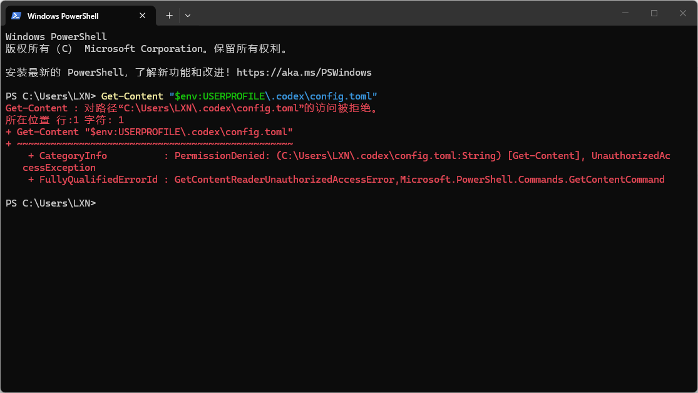Image resolution: width=698 pixels, height=393 pixels.
Task: Click the red Get-Content access-denied error line
Action: click(192, 108)
